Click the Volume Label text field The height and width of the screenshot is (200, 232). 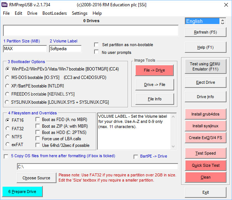pyautogui.click(x=65, y=49)
